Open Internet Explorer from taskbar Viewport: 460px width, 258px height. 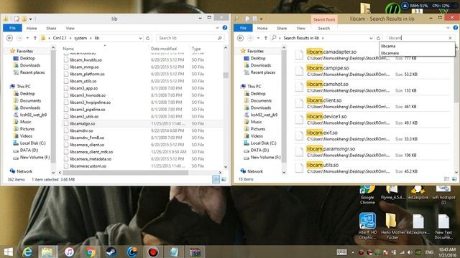[27, 252]
